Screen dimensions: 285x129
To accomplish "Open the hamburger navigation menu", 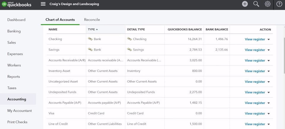I will click(x=43, y=4).
